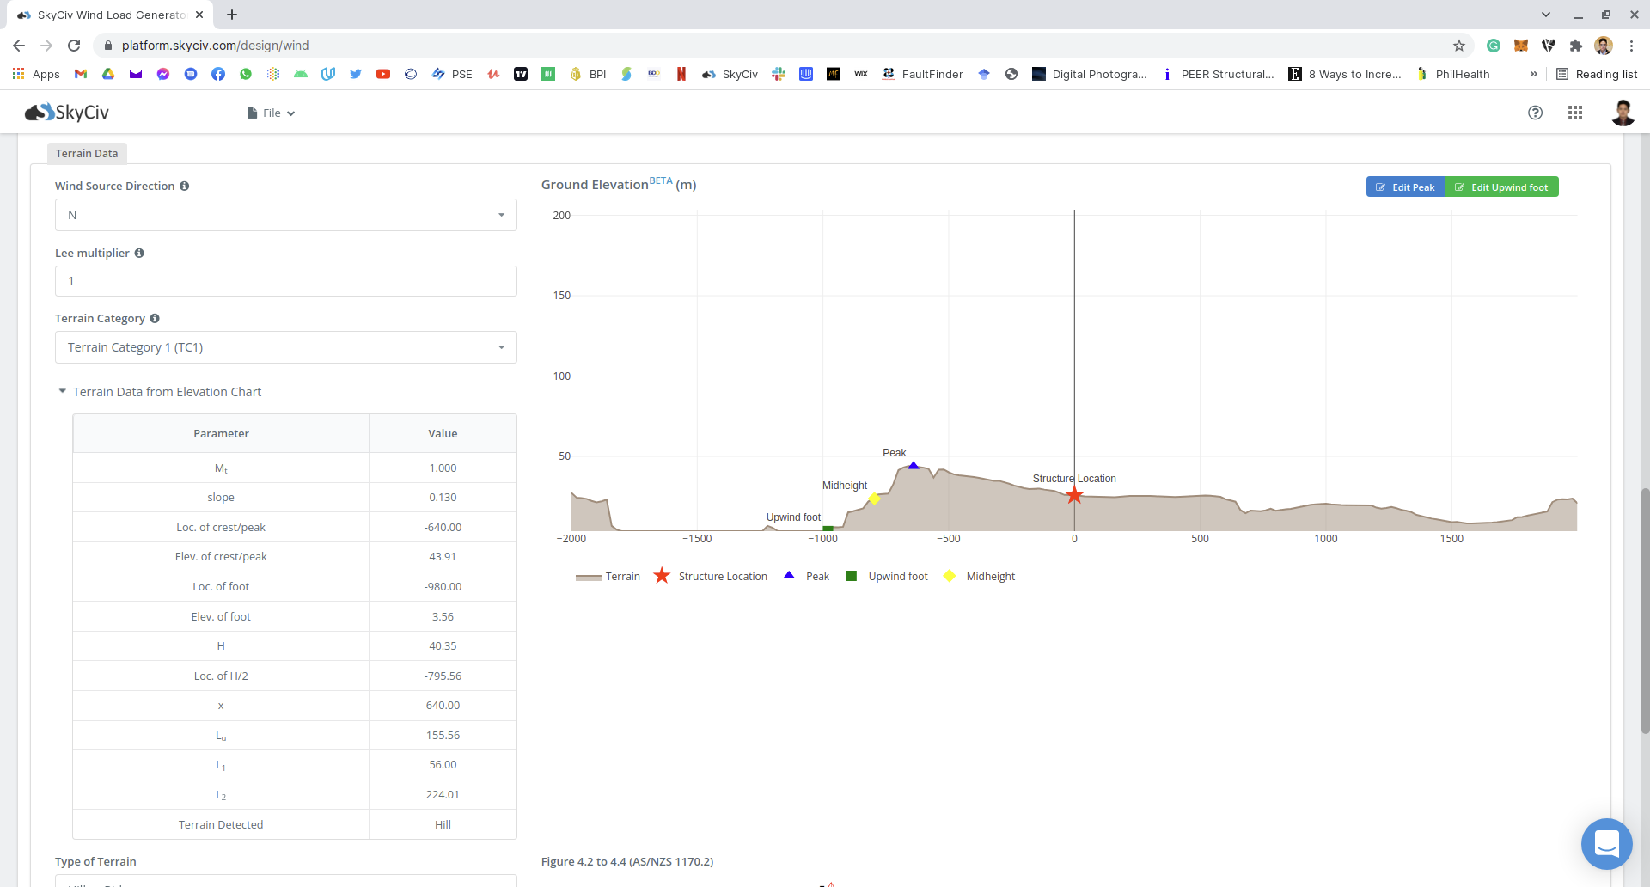Click the Edit Peak button
1650x887 pixels.
1405,187
